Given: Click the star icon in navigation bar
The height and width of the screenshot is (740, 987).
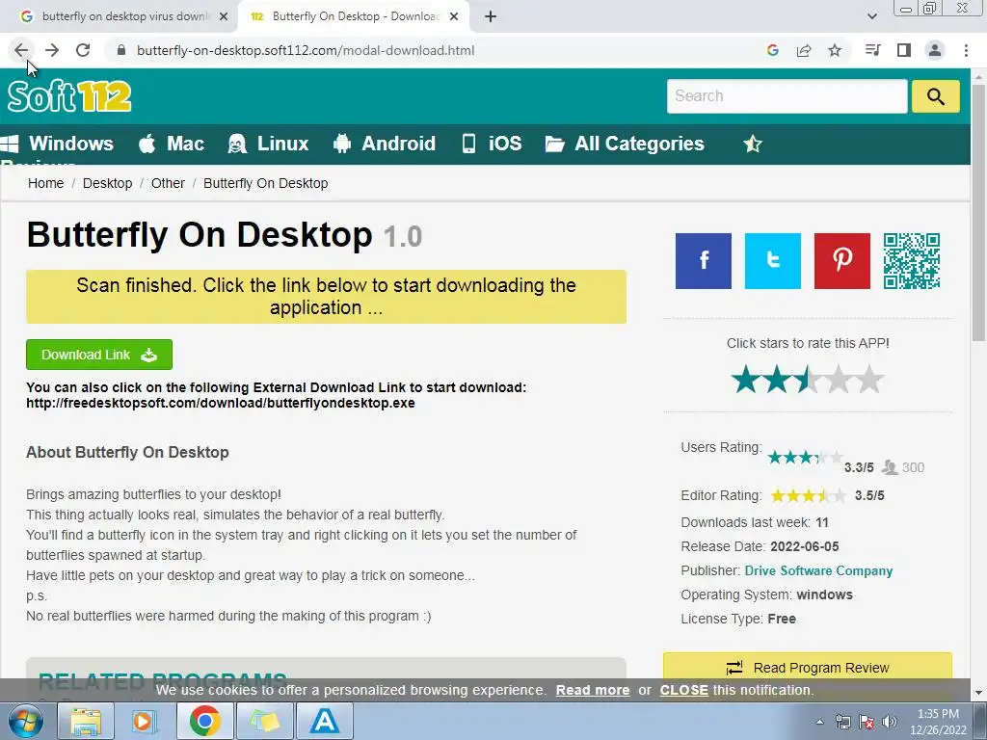Looking at the screenshot, I should coord(752,145).
